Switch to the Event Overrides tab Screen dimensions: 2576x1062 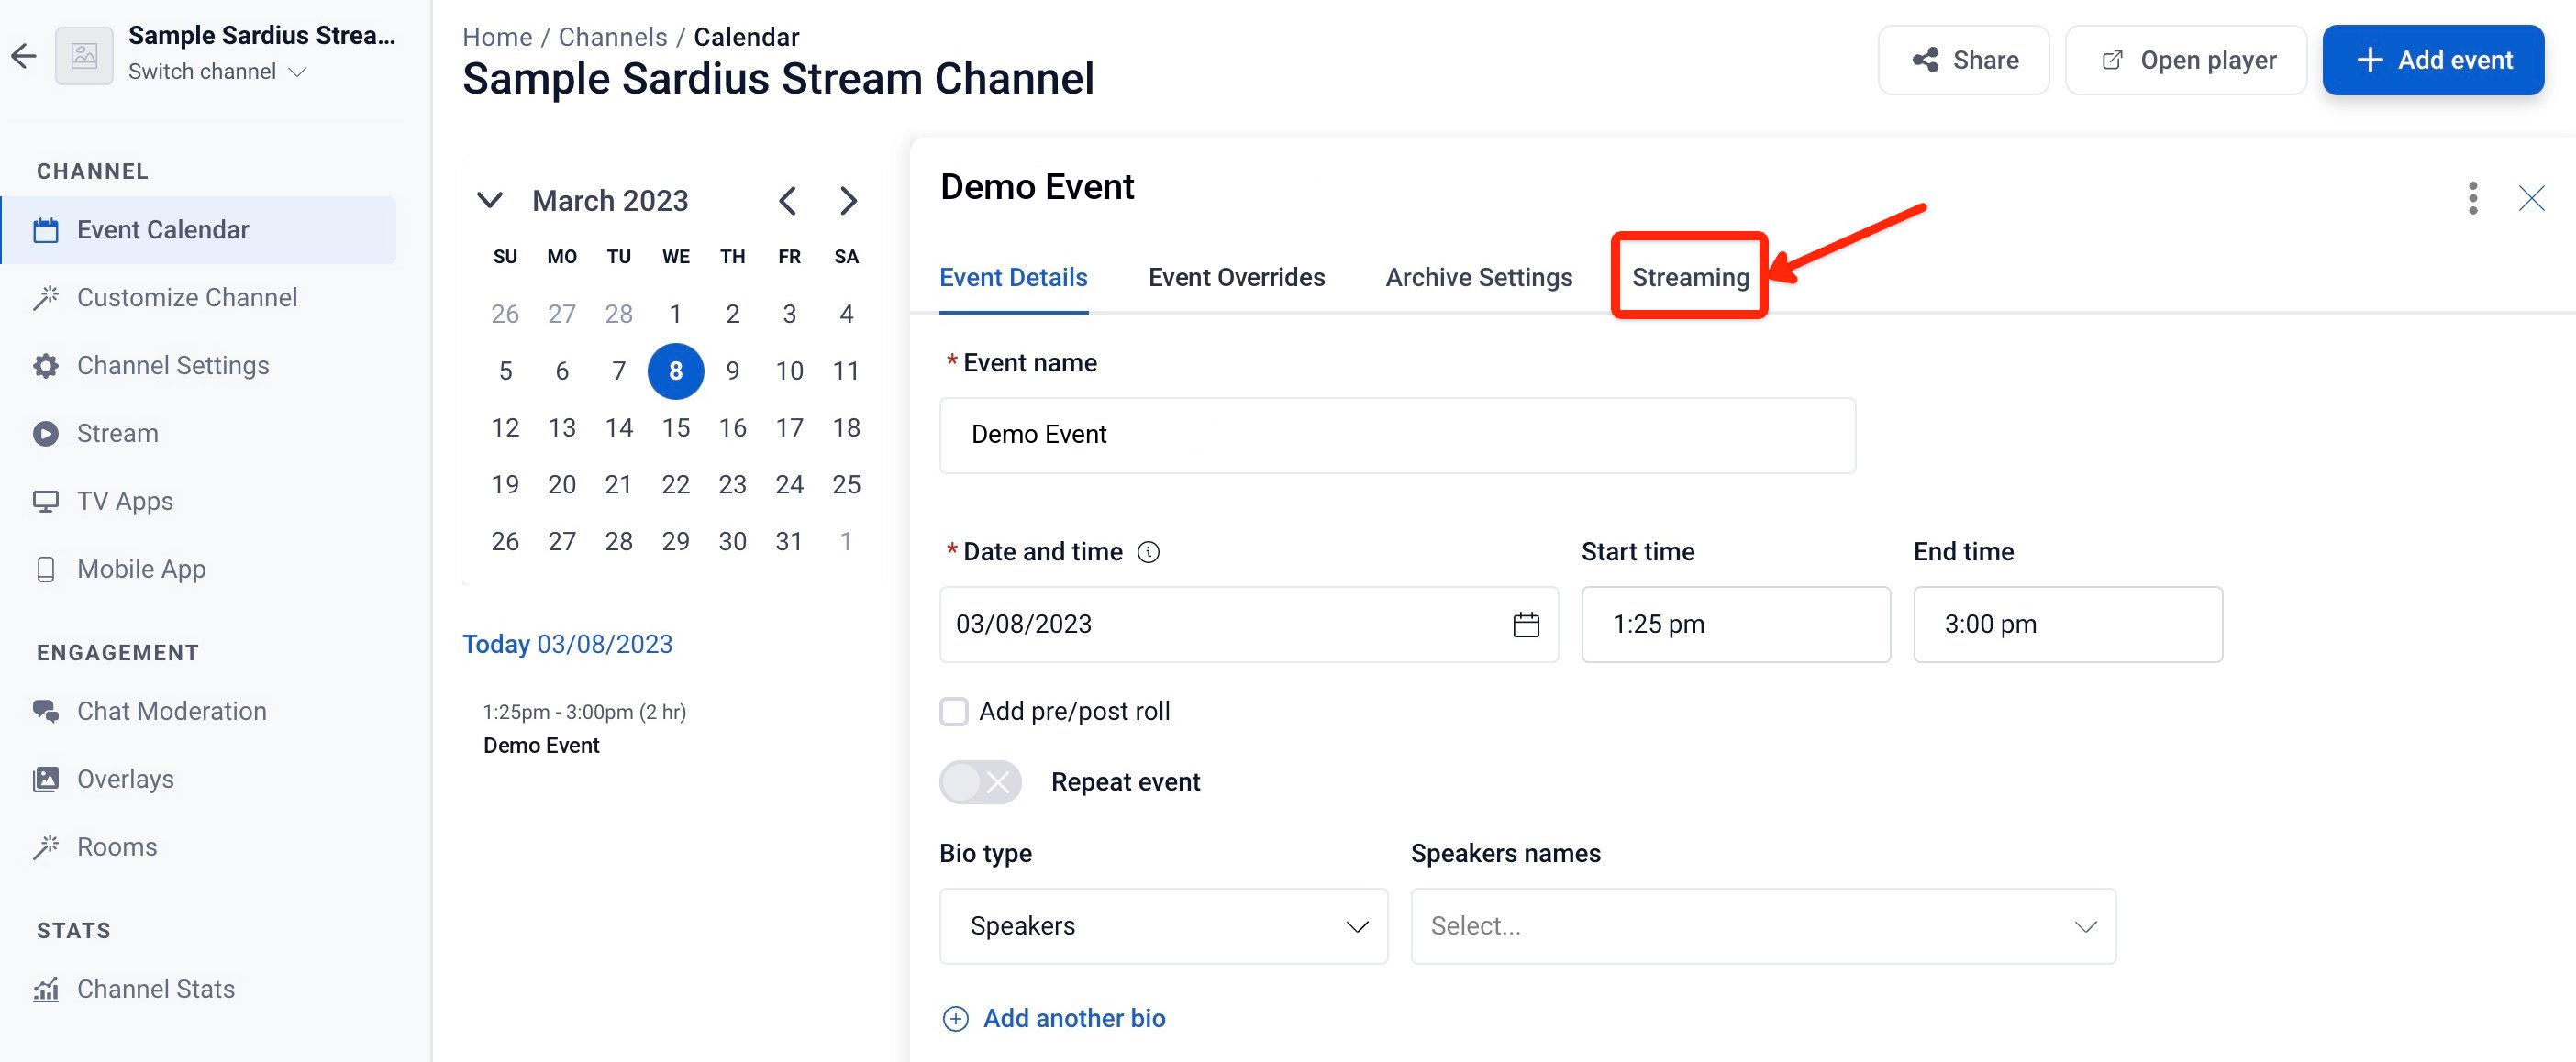pos(1236,278)
